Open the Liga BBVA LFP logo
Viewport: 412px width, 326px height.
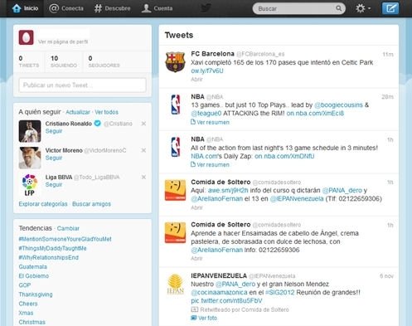pos(30,185)
